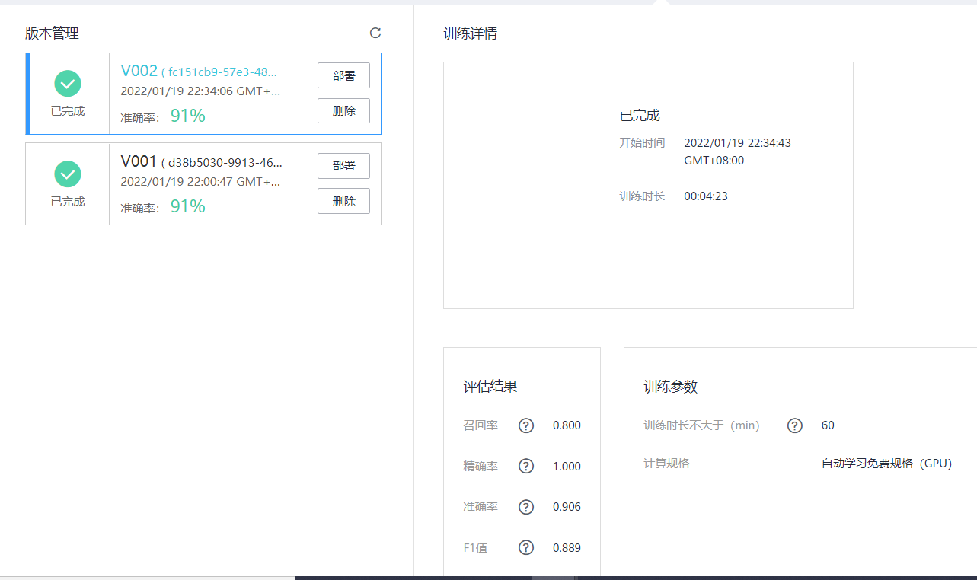The image size is (977, 580).
Task: Deploy version V002
Action: (343, 75)
